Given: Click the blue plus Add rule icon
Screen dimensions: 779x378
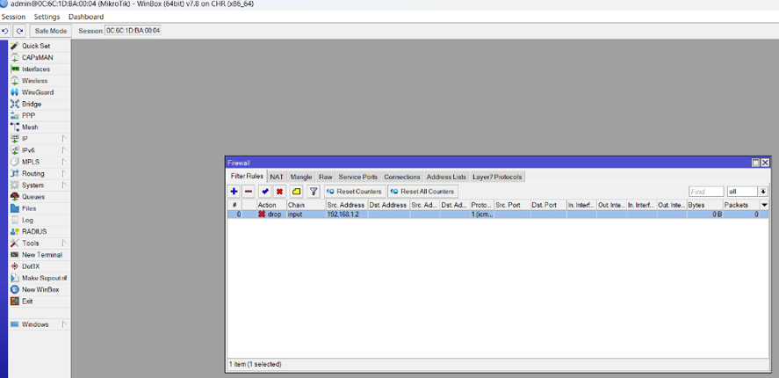Looking at the screenshot, I should [x=234, y=192].
